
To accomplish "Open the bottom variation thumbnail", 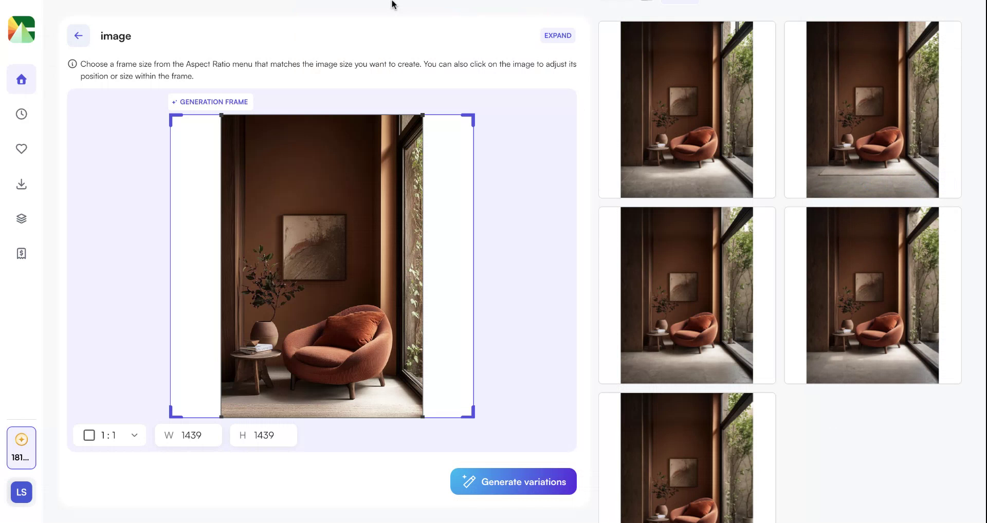I will (686, 457).
